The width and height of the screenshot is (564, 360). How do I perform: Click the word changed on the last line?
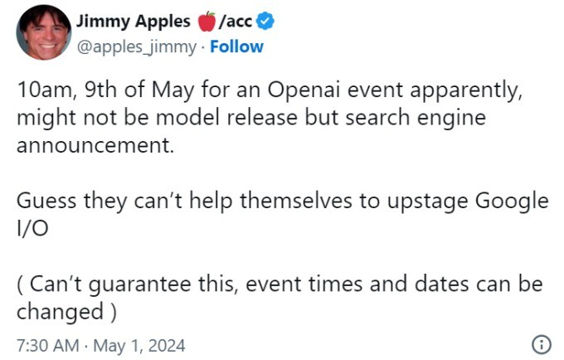click(x=61, y=311)
